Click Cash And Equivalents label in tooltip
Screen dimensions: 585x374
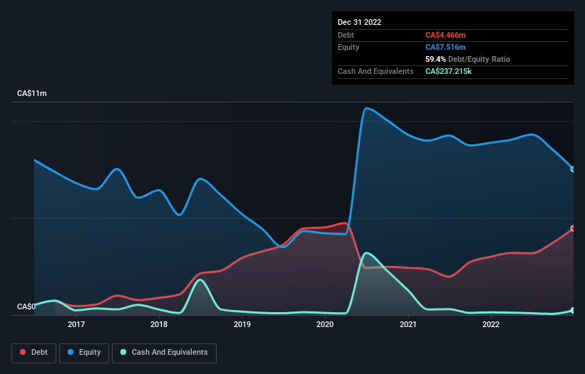376,71
